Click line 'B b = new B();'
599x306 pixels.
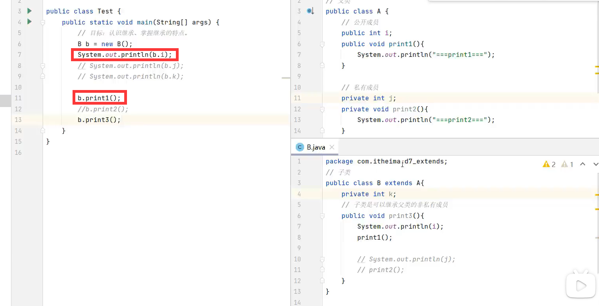click(105, 44)
